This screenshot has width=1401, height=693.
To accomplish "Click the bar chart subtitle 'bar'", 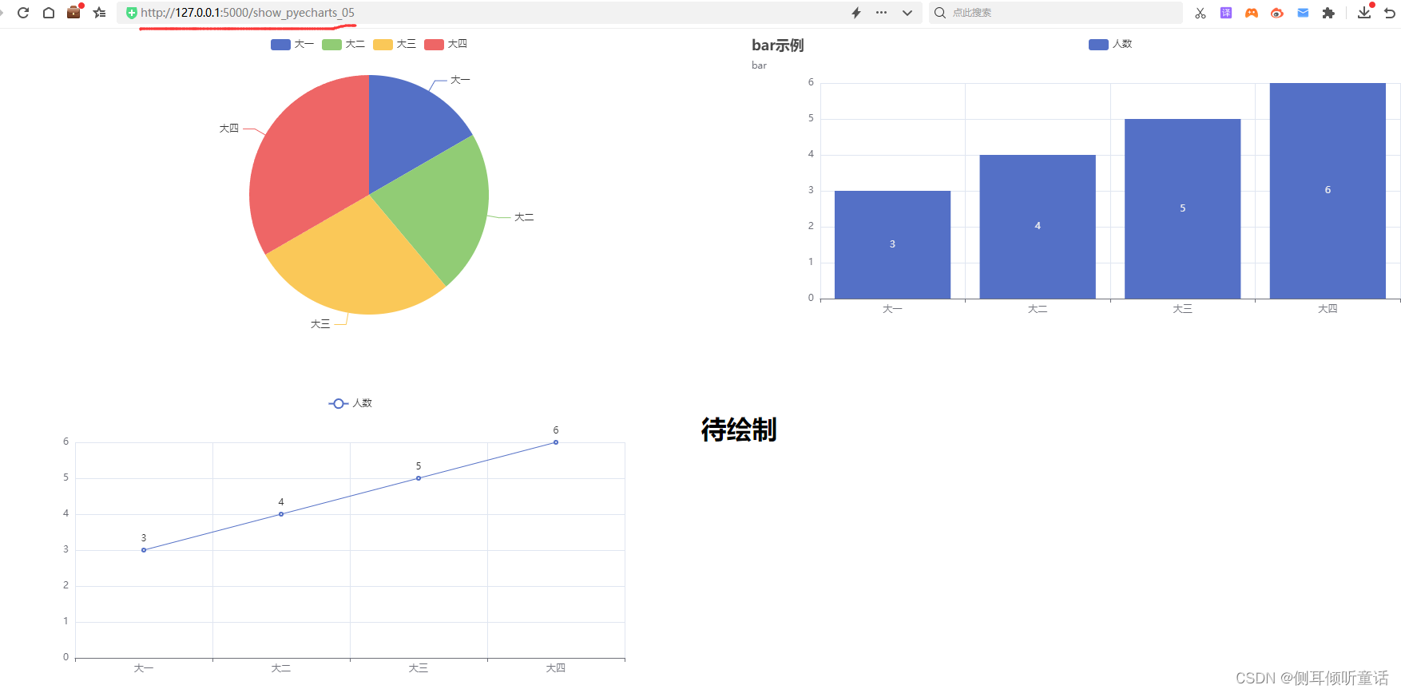I will click(x=759, y=65).
